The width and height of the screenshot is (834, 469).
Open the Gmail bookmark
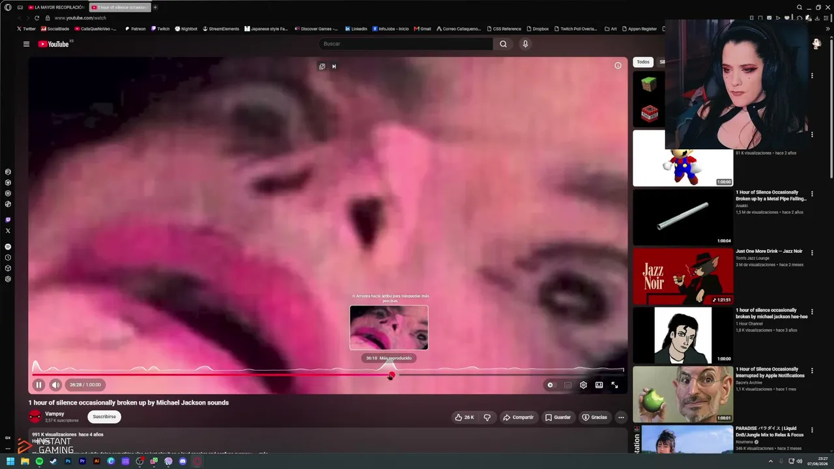[x=423, y=29]
